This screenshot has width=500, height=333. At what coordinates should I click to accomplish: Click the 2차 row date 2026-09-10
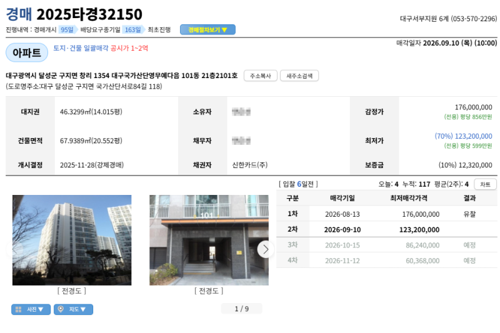click(342, 230)
